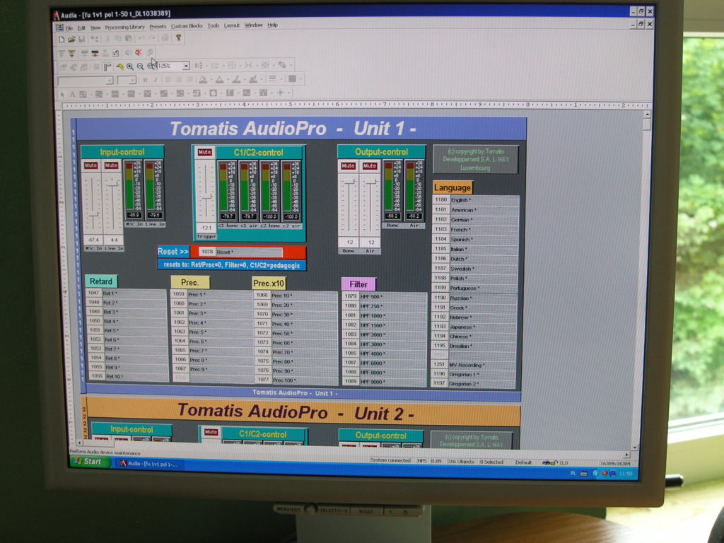This screenshot has height=543, width=724.
Task: Open the Meters blocks icon in object toolbar
Action: point(230,93)
